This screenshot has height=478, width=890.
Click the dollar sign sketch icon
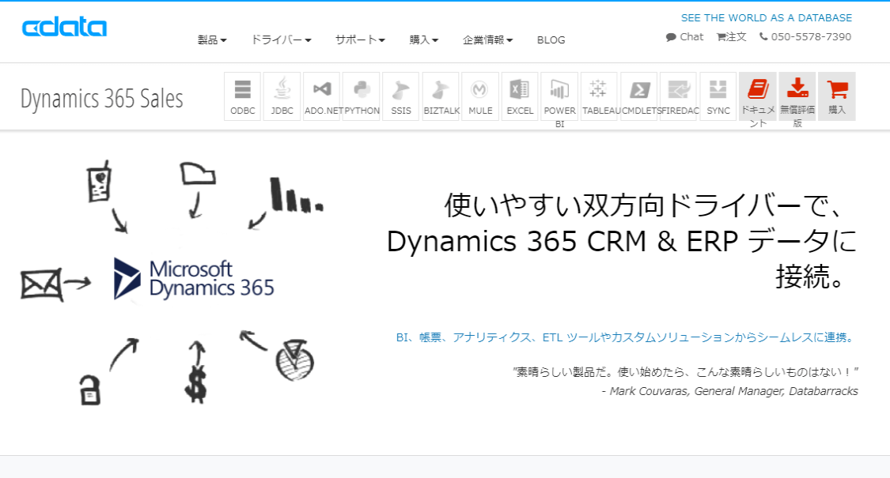click(x=196, y=385)
